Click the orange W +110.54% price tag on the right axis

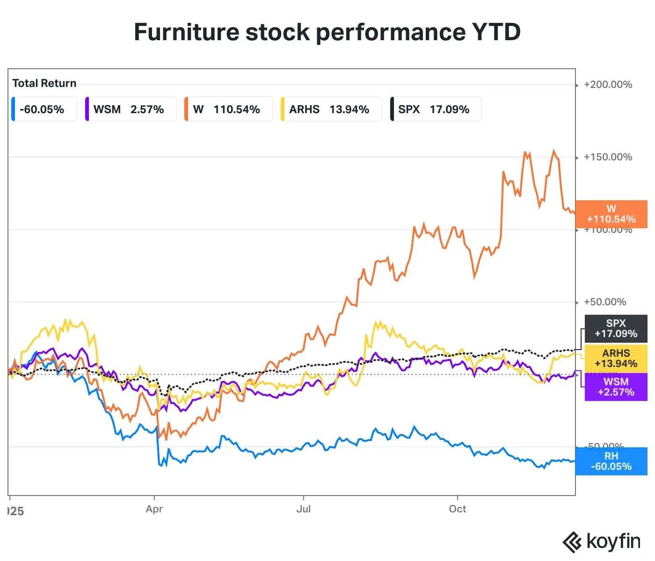pyautogui.click(x=611, y=214)
